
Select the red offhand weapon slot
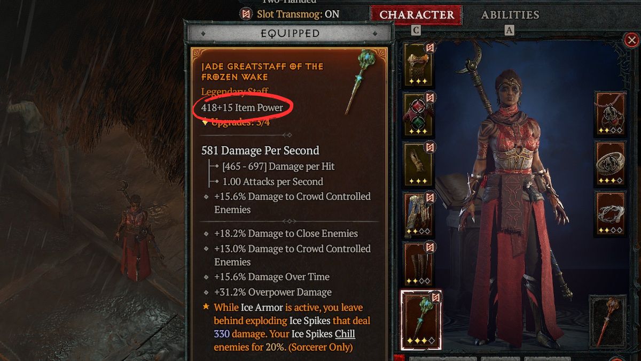tap(609, 321)
